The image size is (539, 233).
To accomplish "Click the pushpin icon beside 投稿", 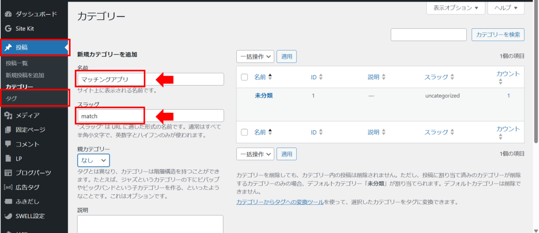I will tap(8, 48).
